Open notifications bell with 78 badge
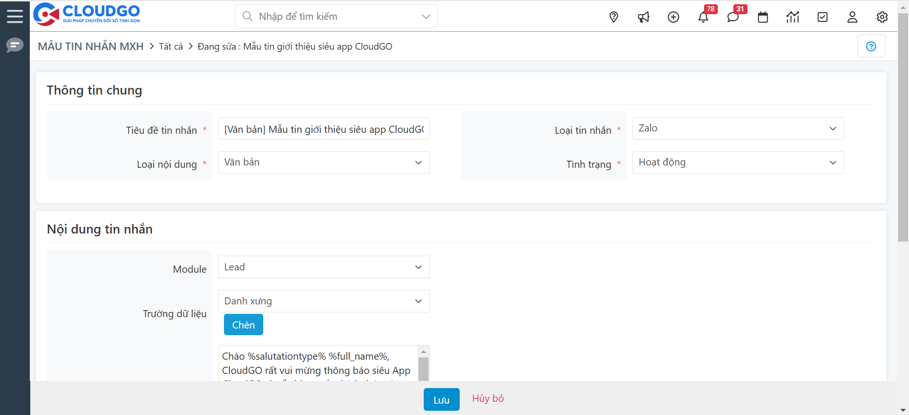This screenshot has width=909, height=415. 703,17
